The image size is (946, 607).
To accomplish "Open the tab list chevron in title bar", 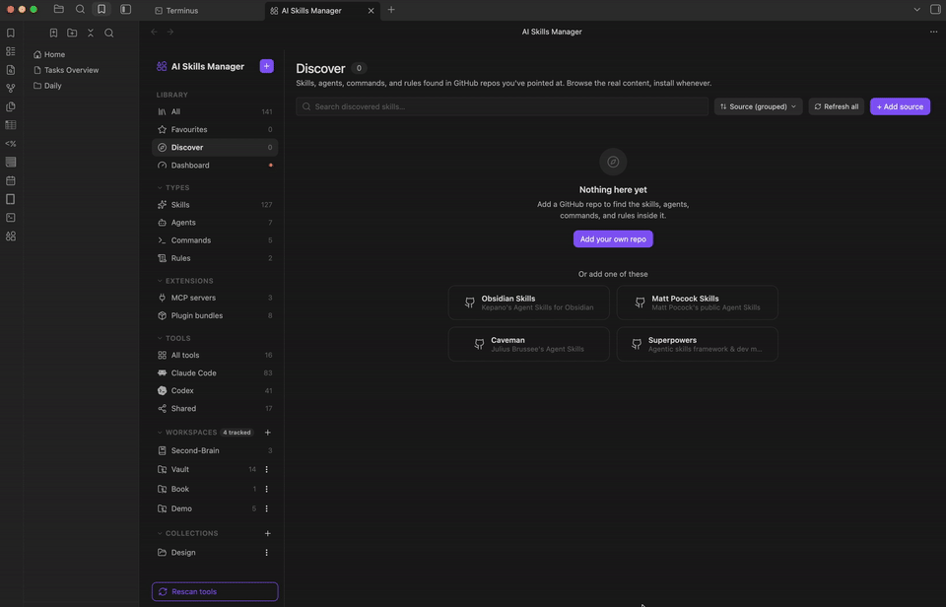I will [916, 10].
